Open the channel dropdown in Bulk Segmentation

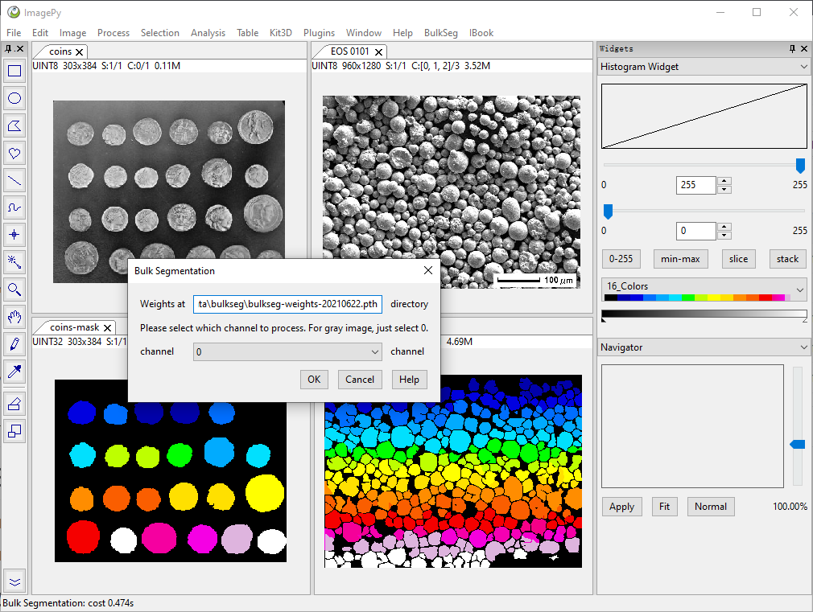287,352
